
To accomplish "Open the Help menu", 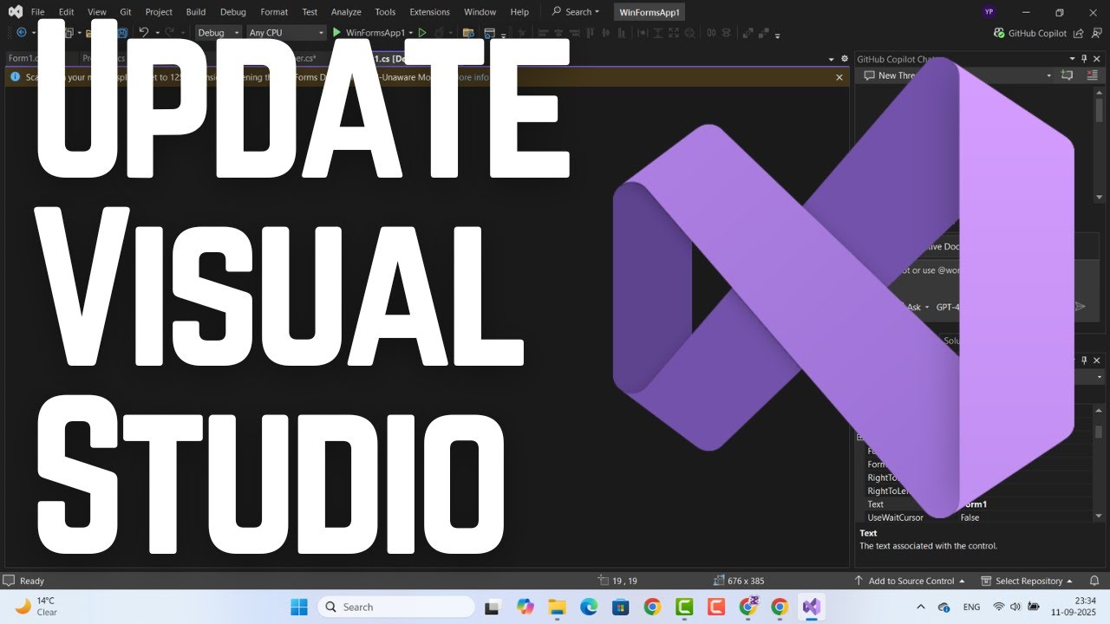I will (519, 12).
